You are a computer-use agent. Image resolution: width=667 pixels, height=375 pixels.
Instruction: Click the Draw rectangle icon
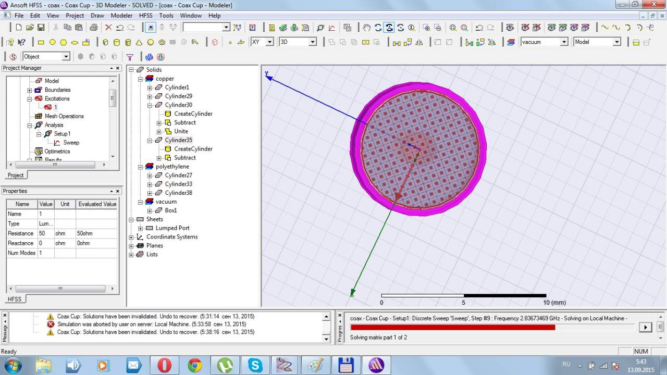click(41, 42)
